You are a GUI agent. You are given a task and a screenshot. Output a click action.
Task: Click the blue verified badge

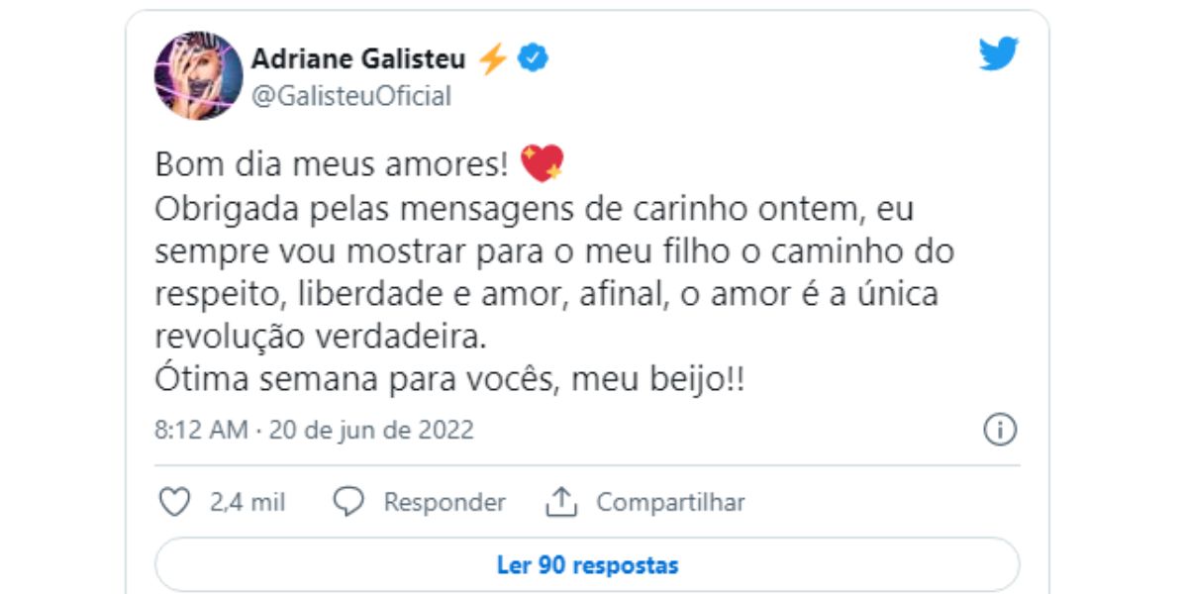(535, 59)
